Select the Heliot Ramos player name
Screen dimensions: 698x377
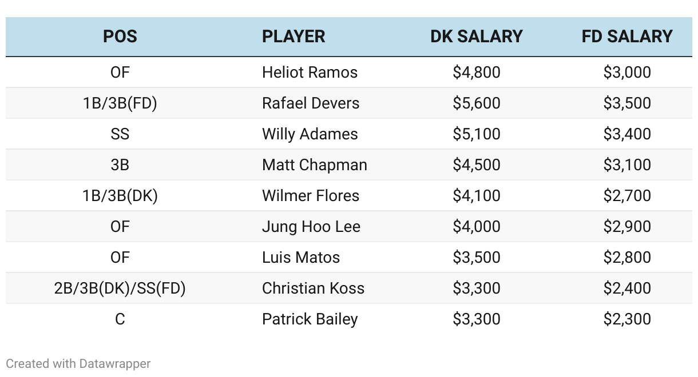click(310, 73)
